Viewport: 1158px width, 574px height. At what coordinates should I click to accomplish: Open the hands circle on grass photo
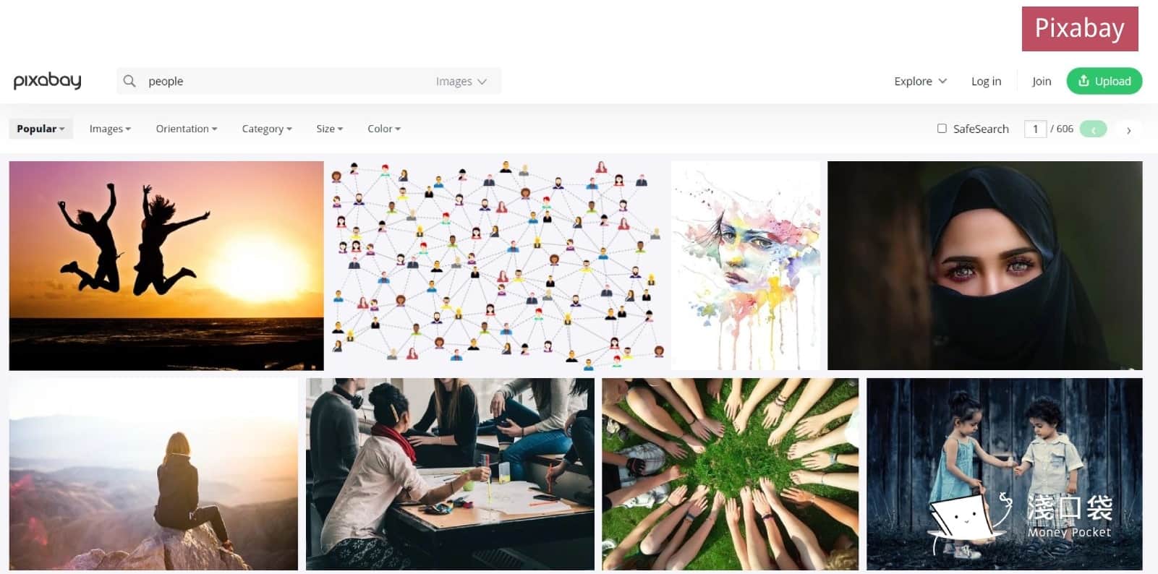(731, 474)
